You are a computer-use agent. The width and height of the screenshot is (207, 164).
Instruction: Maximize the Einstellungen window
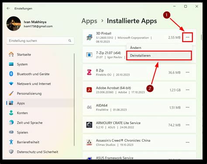(186, 6)
